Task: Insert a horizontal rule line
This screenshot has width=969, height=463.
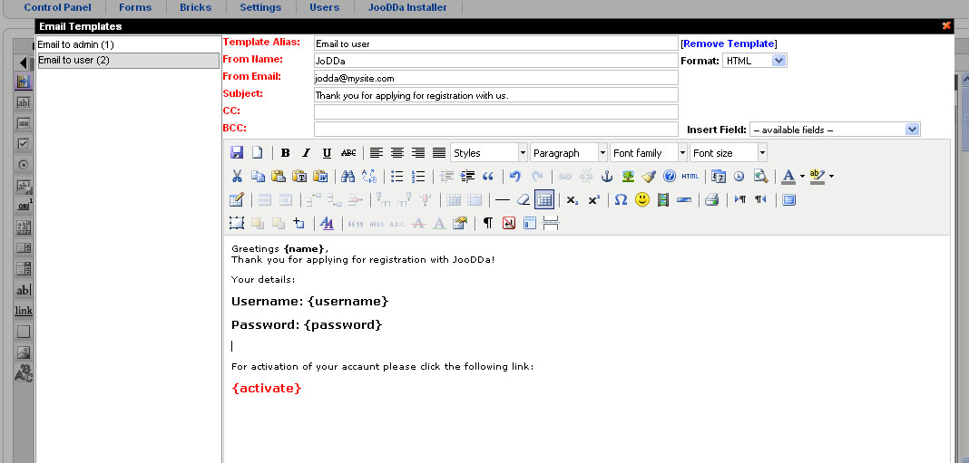Action: [503, 199]
